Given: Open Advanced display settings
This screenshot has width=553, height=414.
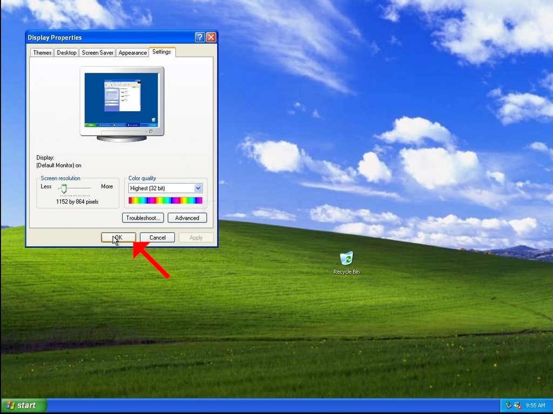Looking at the screenshot, I should click(187, 218).
